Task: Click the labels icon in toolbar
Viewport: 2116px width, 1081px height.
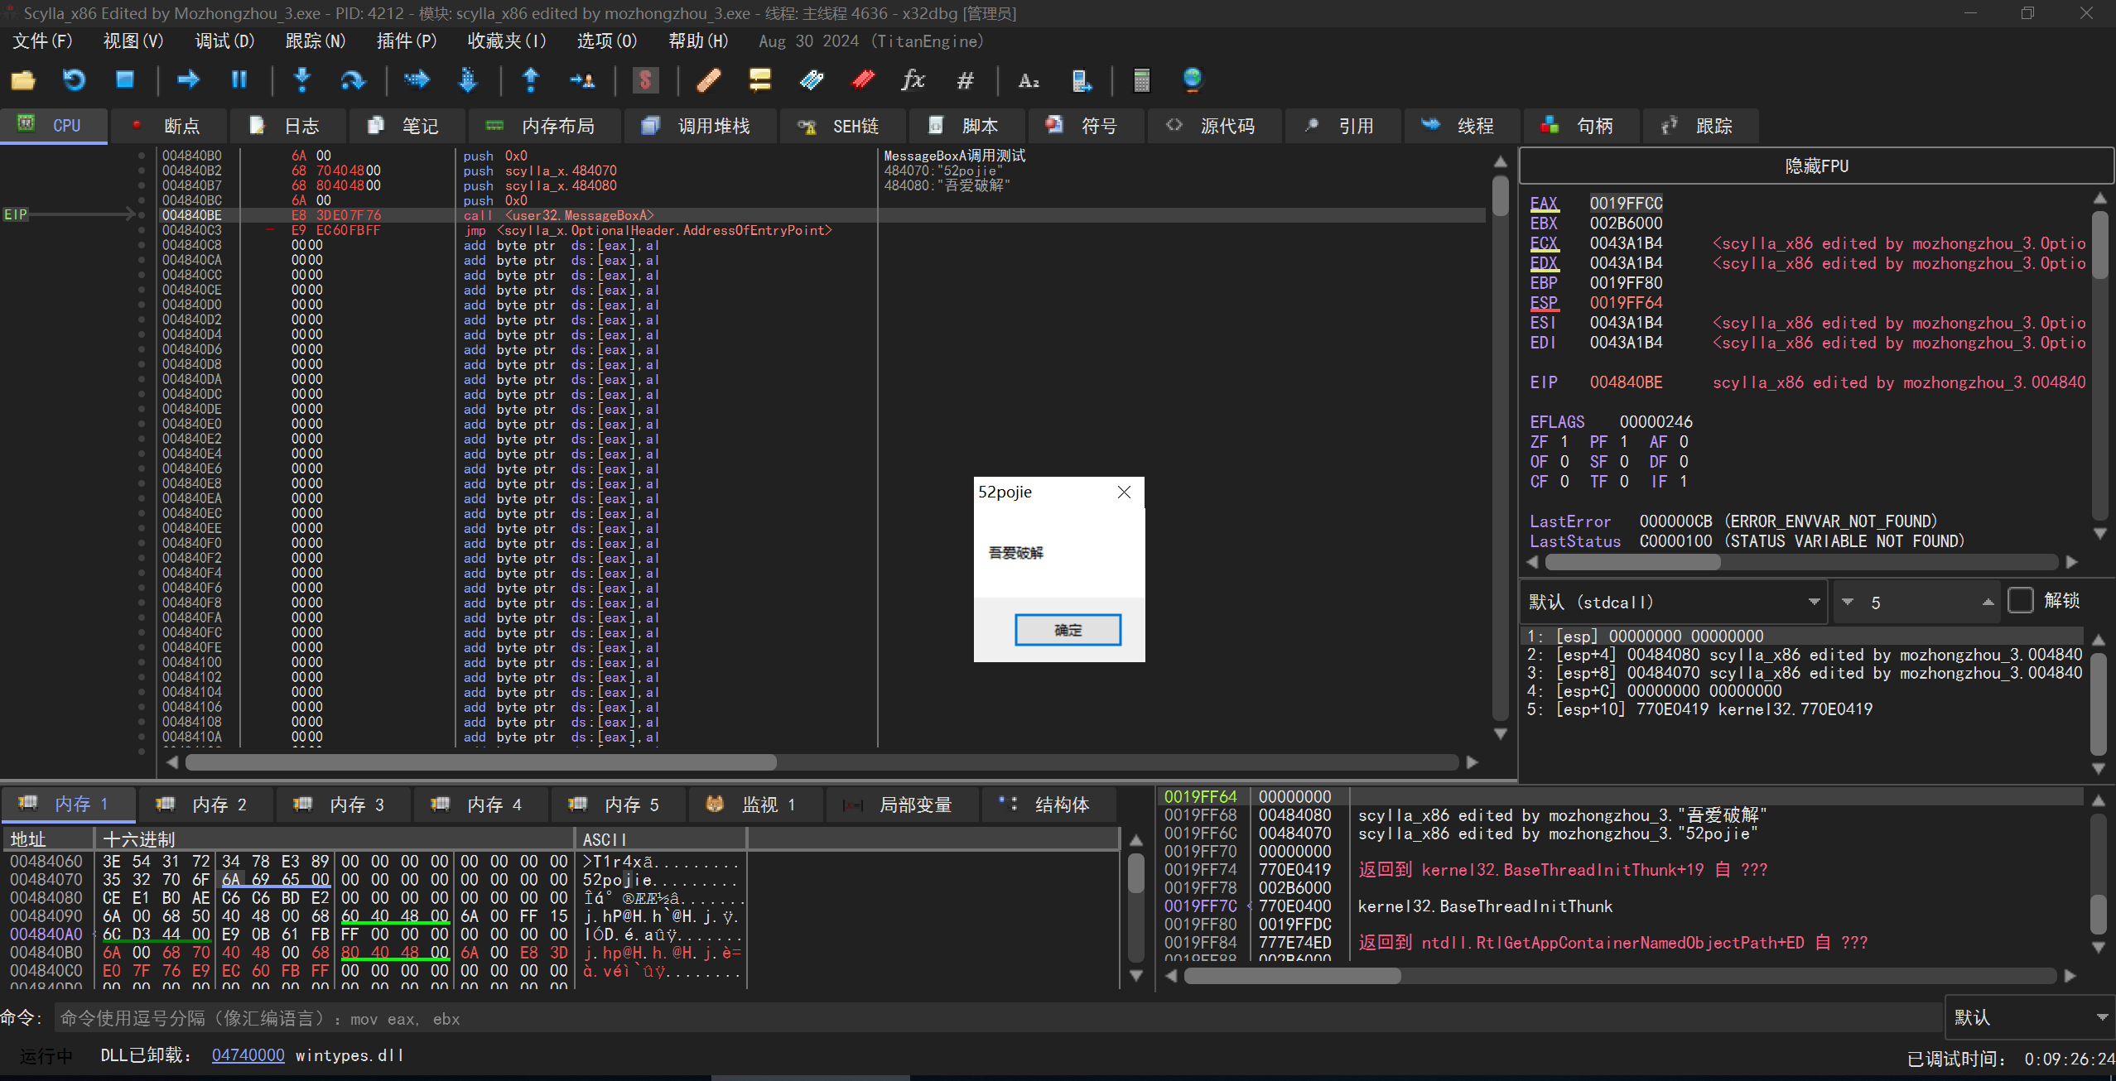Action: tap(812, 80)
